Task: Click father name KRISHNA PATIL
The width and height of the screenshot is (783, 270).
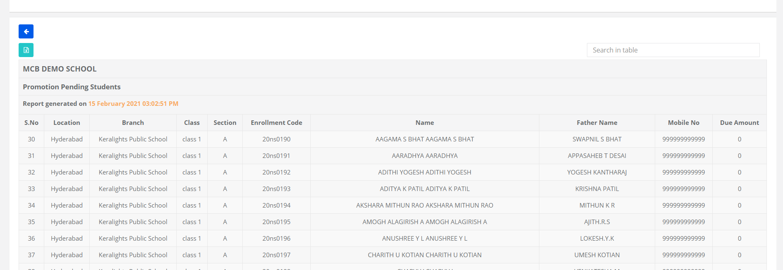Action: (x=597, y=189)
